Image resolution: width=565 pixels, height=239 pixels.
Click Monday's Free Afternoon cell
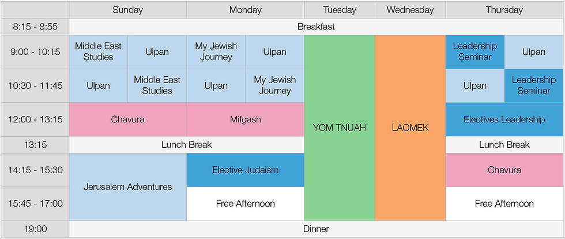point(245,203)
